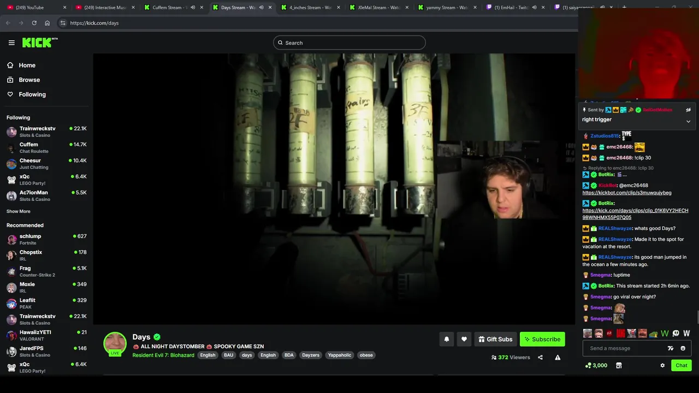Viewport: 699px width, 393px height.
Task: Open Chopstix recommended channel
Action: tap(46, 255)
